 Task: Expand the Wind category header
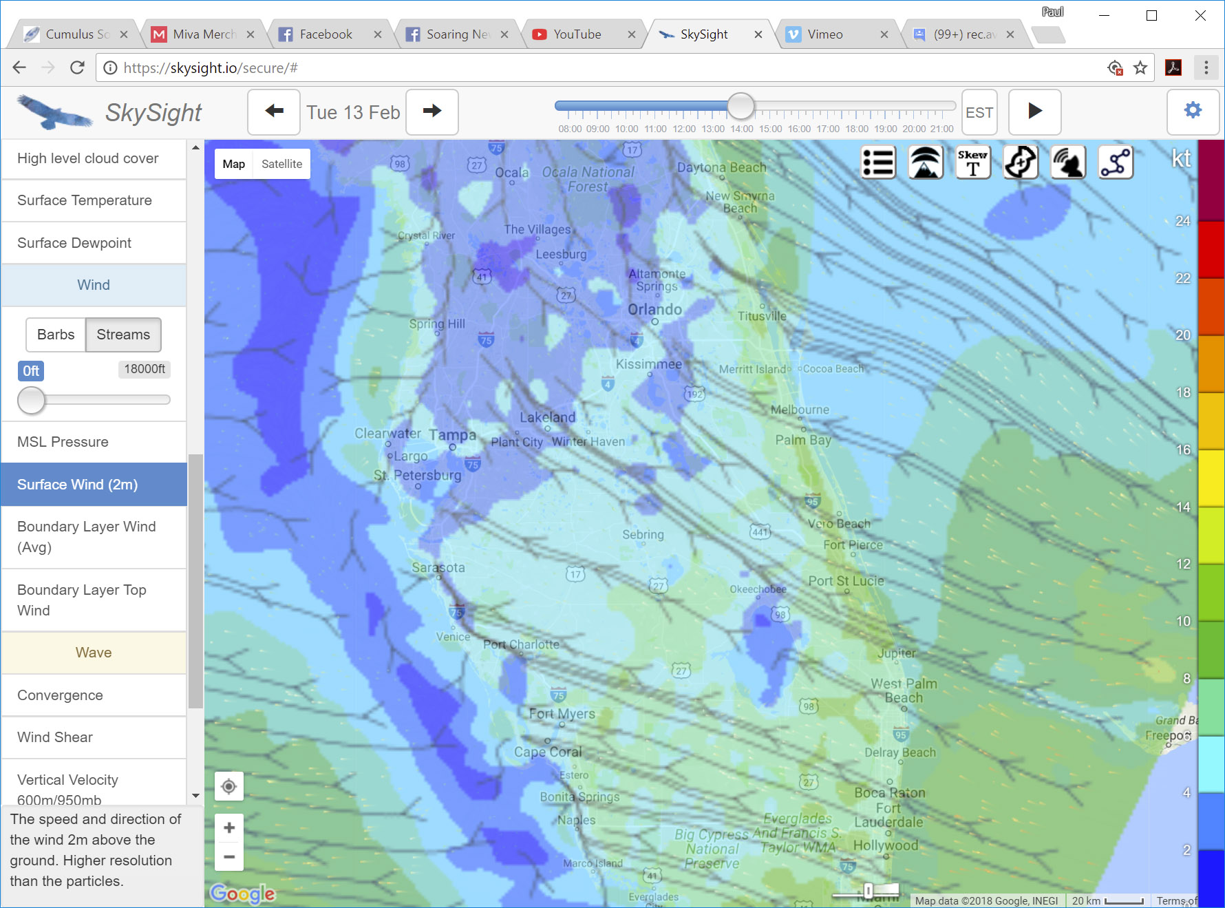[x=94, y=285]
